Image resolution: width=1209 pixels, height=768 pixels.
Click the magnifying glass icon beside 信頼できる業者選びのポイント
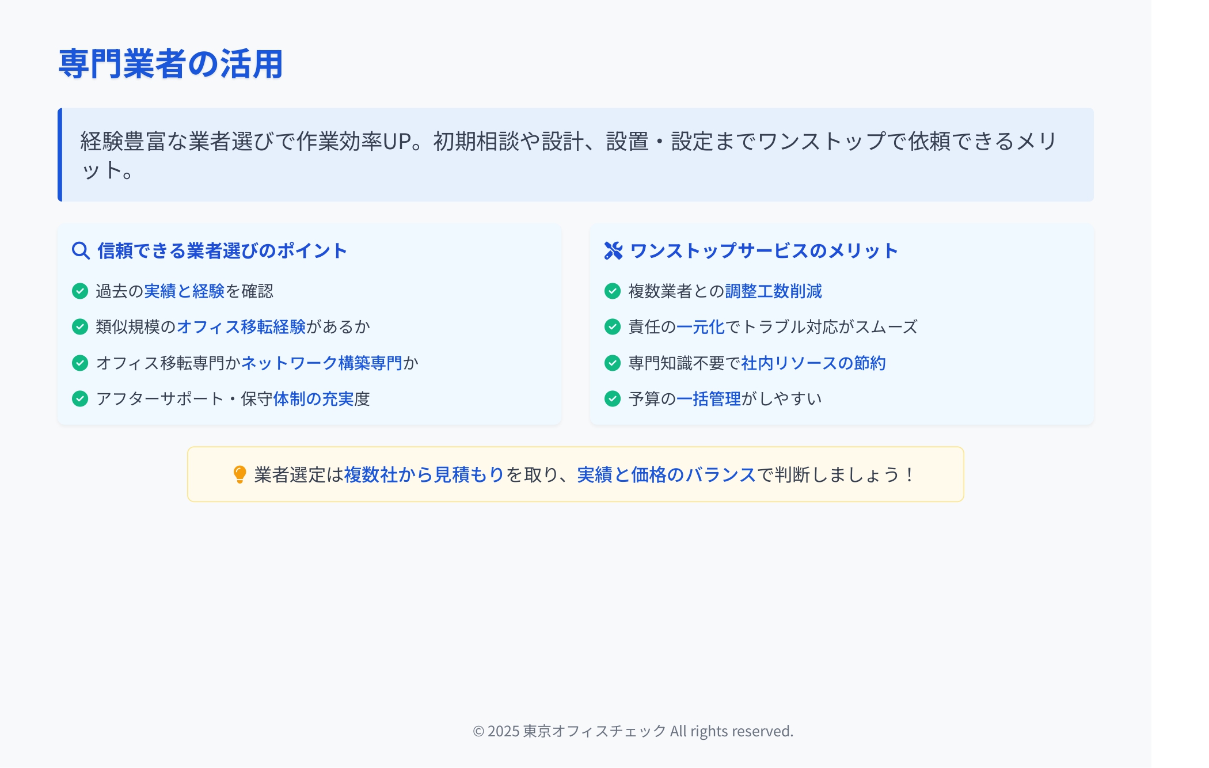pyautogui.click(x=81, y=251)
